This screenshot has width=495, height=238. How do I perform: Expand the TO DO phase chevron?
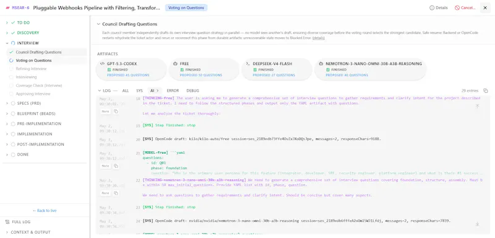[7, 23]
